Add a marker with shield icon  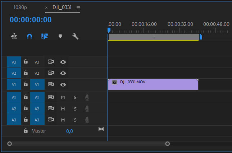point(60,36)
